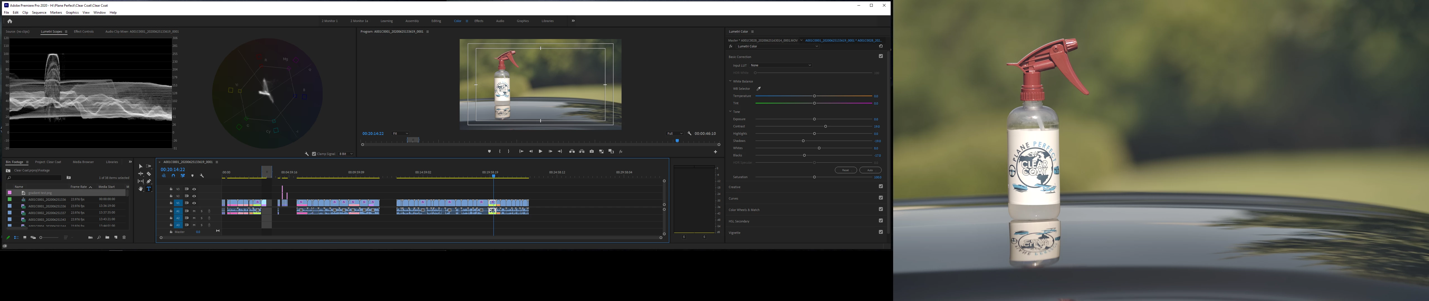Image resolution: width=1429 pixels, height=301 pixels.
Task: Select the Razor tool
Action: click(149, 174)
